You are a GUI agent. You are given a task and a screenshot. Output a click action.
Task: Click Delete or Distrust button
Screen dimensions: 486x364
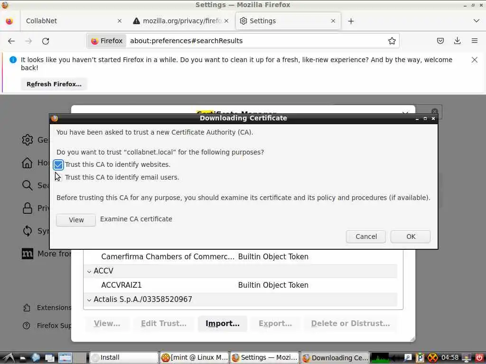350,324
